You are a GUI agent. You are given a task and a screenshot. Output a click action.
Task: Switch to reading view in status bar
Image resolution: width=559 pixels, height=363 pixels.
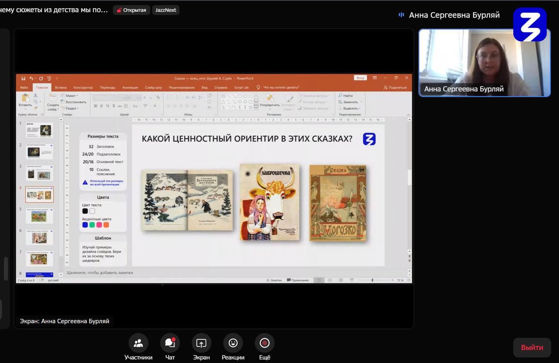[x=341, y=280]
